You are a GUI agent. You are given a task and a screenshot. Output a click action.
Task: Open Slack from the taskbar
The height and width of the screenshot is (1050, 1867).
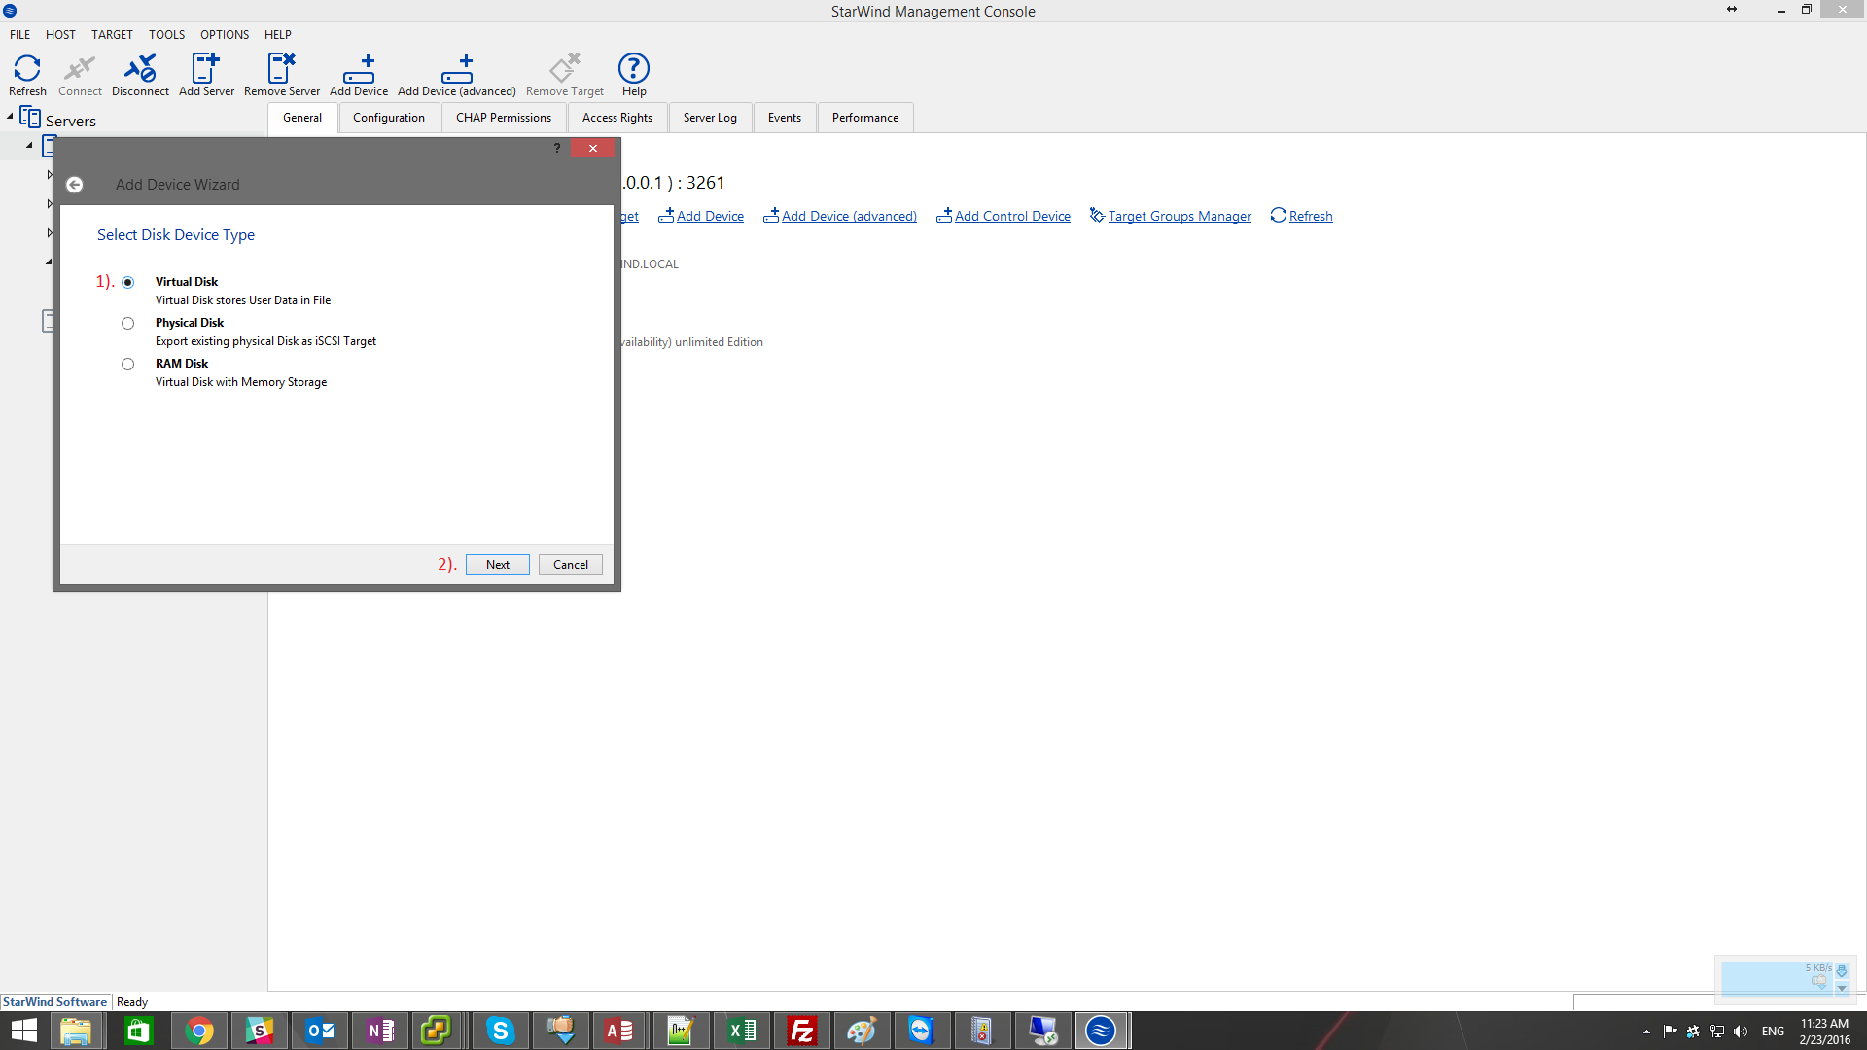point(260,1031)
